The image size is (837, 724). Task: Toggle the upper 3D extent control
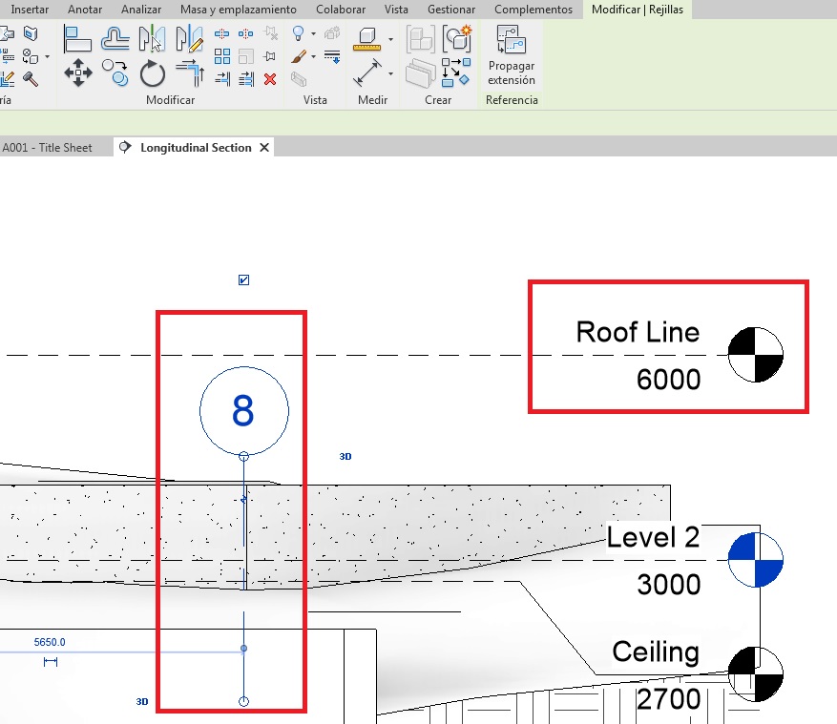(345, 457)
